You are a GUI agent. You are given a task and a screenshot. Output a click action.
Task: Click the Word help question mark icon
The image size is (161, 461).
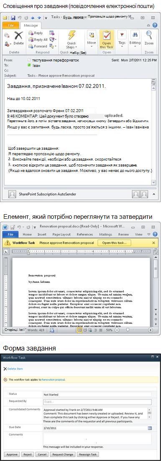pyautogui.click(x=156, y=235)
